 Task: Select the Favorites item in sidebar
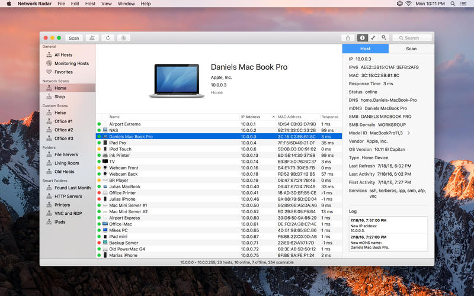tap(63, 72)
